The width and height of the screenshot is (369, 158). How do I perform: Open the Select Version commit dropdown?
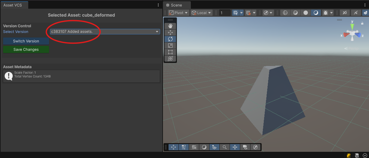click(x=105, y=32)
